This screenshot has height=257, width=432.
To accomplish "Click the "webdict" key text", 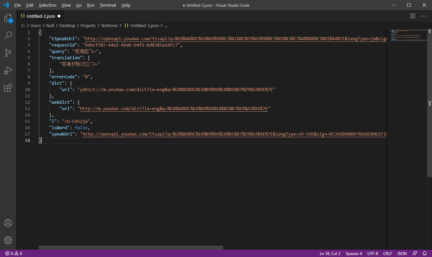I will point(61,102).
